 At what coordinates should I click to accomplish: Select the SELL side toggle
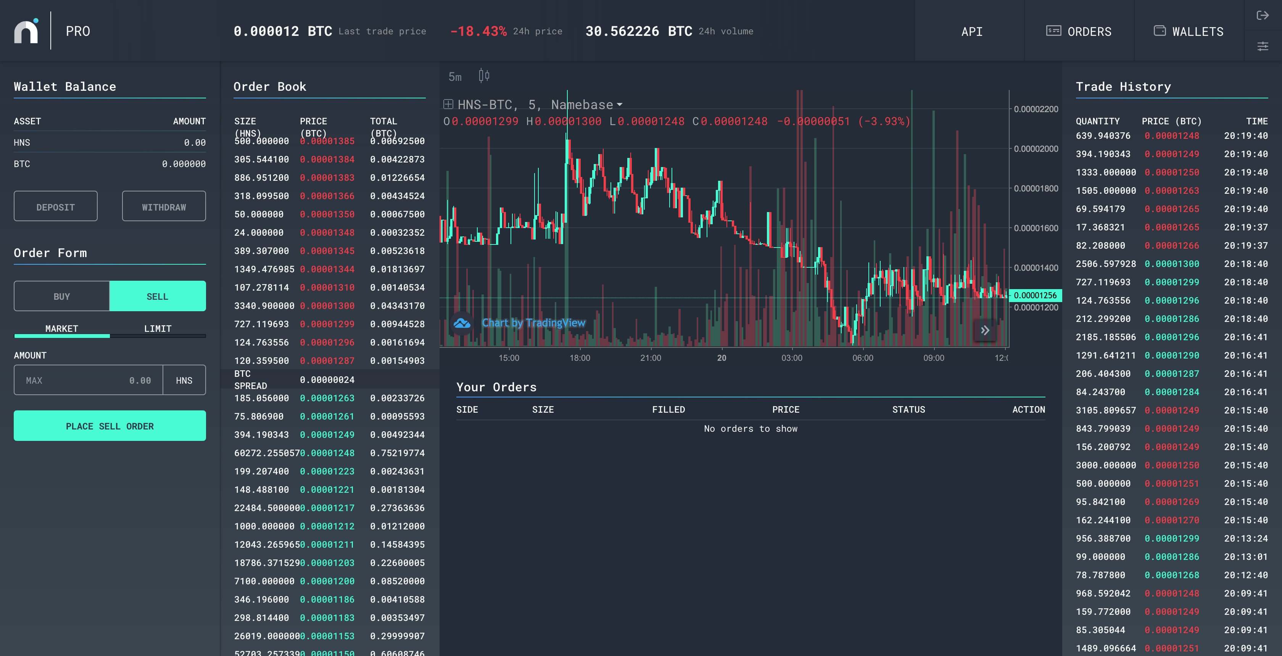coord(157,296)
